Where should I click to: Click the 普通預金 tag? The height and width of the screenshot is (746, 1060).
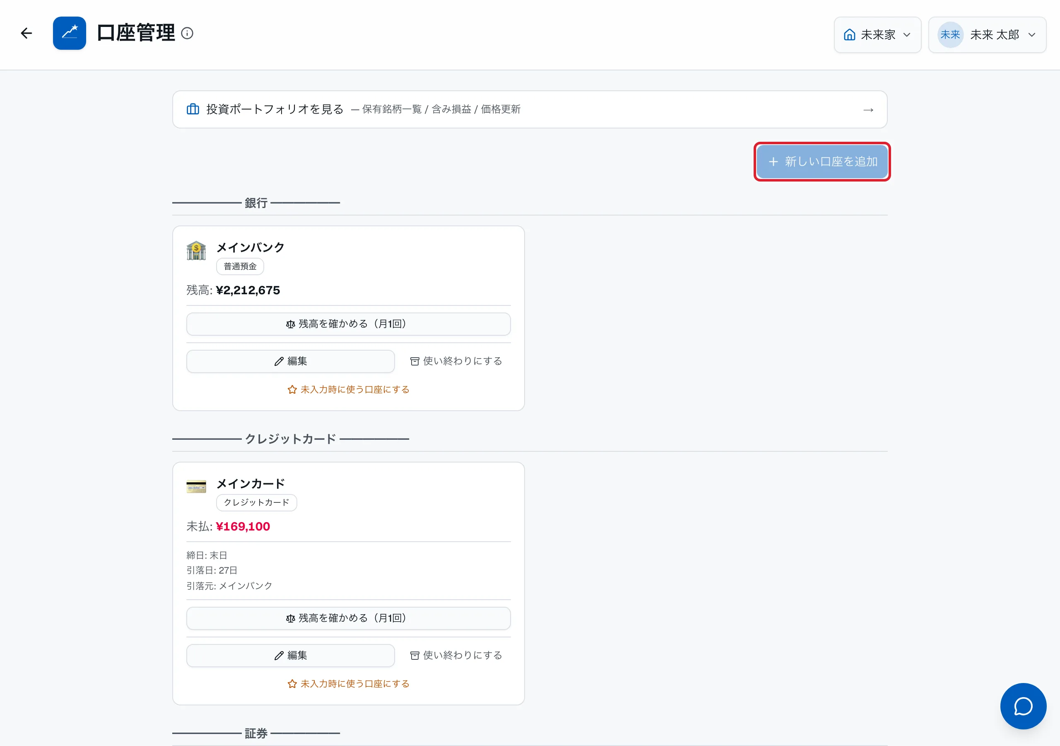pyautogui.click(x=240, y=266)
